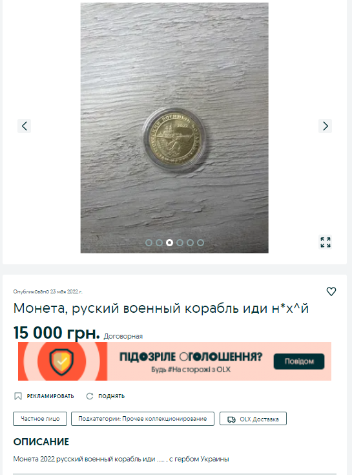Select the fourth photo indicator dot
This screenshot has height=475, width=352.
point(180,242)
